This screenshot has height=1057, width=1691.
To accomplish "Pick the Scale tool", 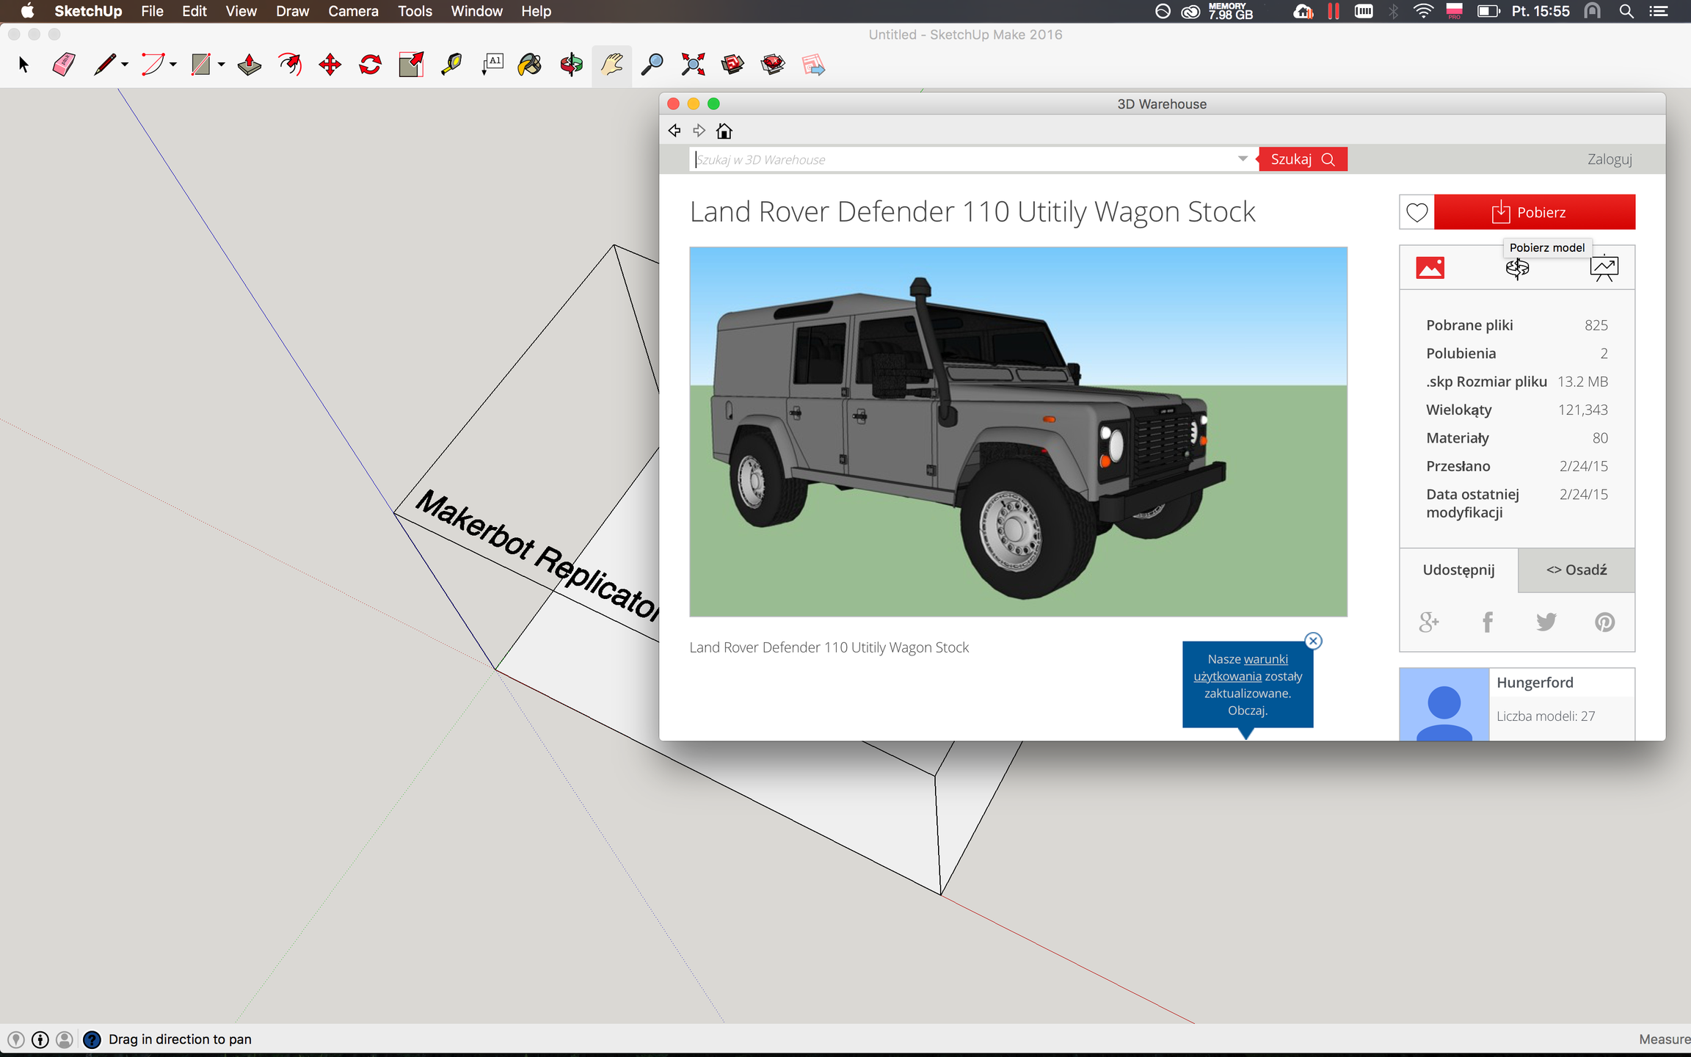I will pos(411,65).
